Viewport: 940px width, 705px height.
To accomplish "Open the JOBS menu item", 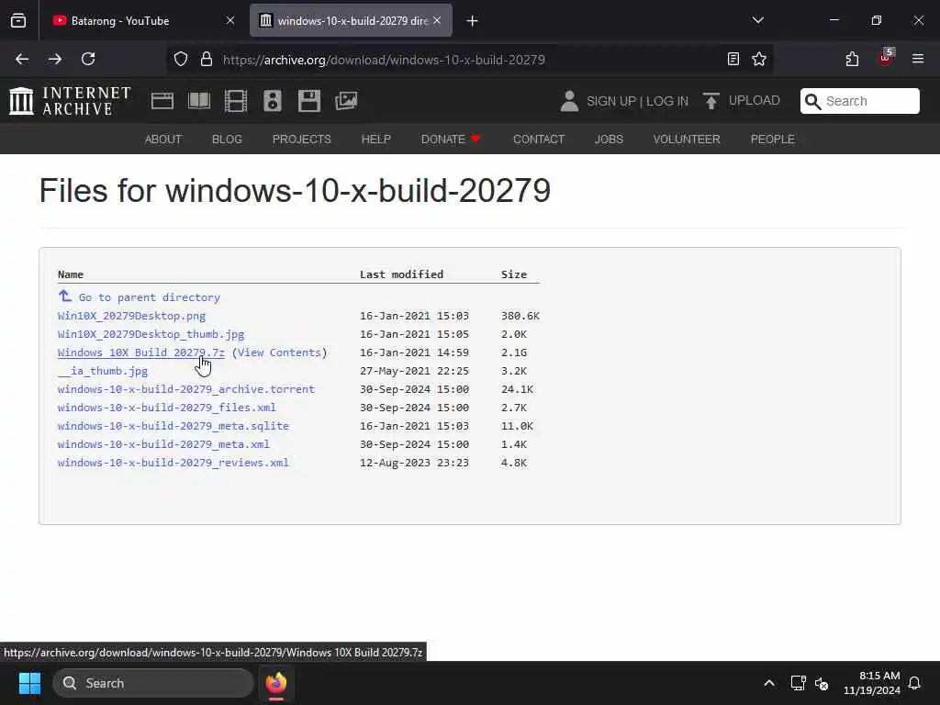I will click(x=610, y=140).
